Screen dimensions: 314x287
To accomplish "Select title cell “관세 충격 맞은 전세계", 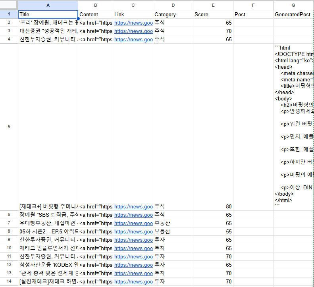I will [48, 273].
